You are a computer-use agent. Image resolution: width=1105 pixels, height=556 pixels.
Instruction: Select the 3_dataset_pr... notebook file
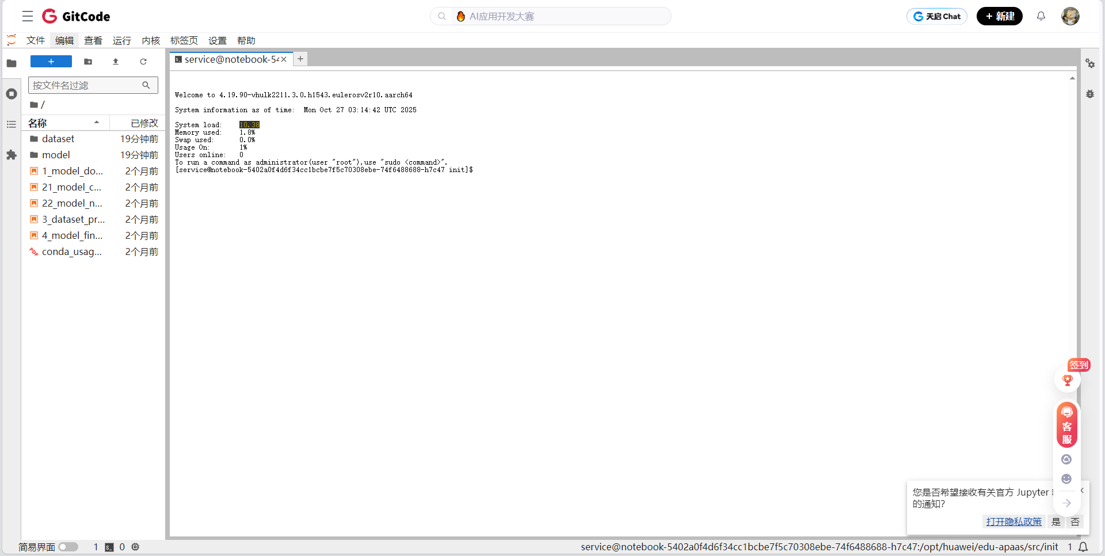[94, 219]
